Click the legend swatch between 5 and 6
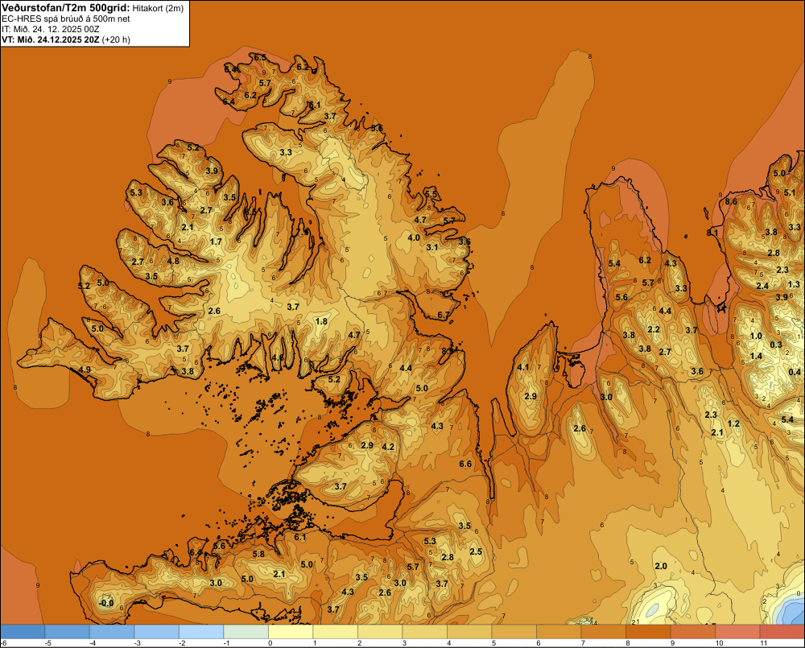The width and height of the screenshot is (805, 648). click(514, 632)
